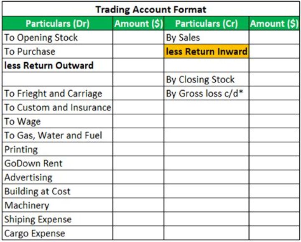Click the By Sales cell
301x242 pixels.
point(207,38)
